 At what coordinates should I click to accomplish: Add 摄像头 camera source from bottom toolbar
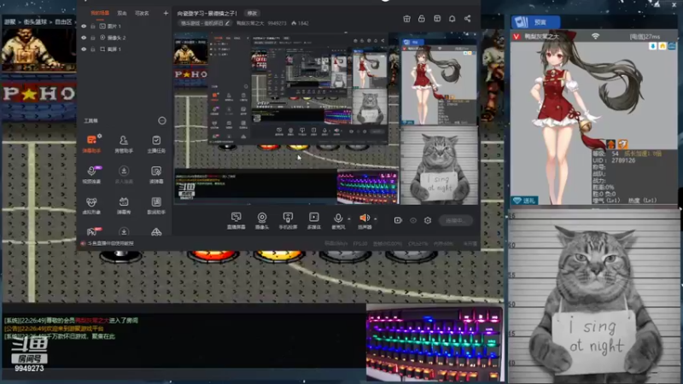(x=262, y=221)
